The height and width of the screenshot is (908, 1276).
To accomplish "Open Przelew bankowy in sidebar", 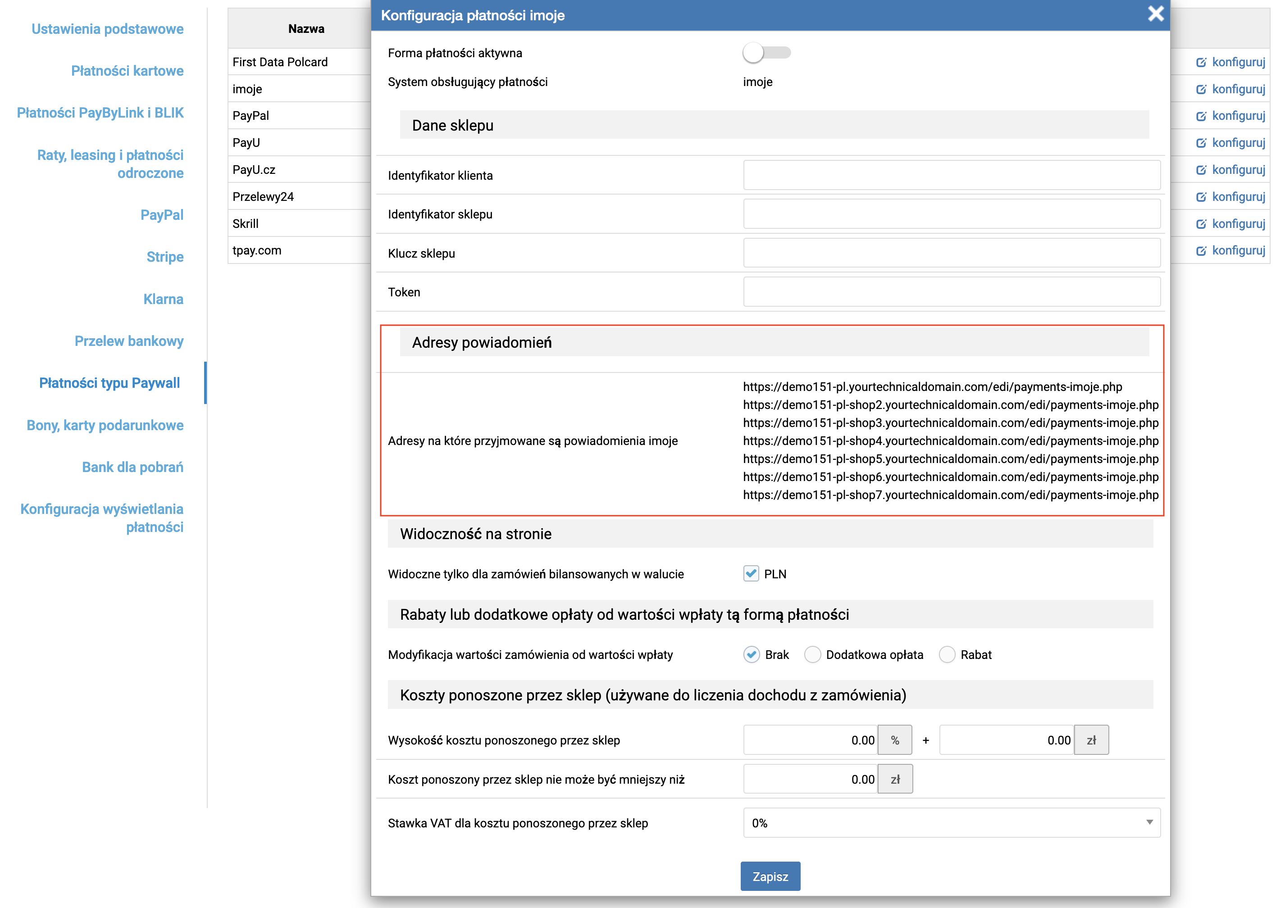I will click(129, 341).
